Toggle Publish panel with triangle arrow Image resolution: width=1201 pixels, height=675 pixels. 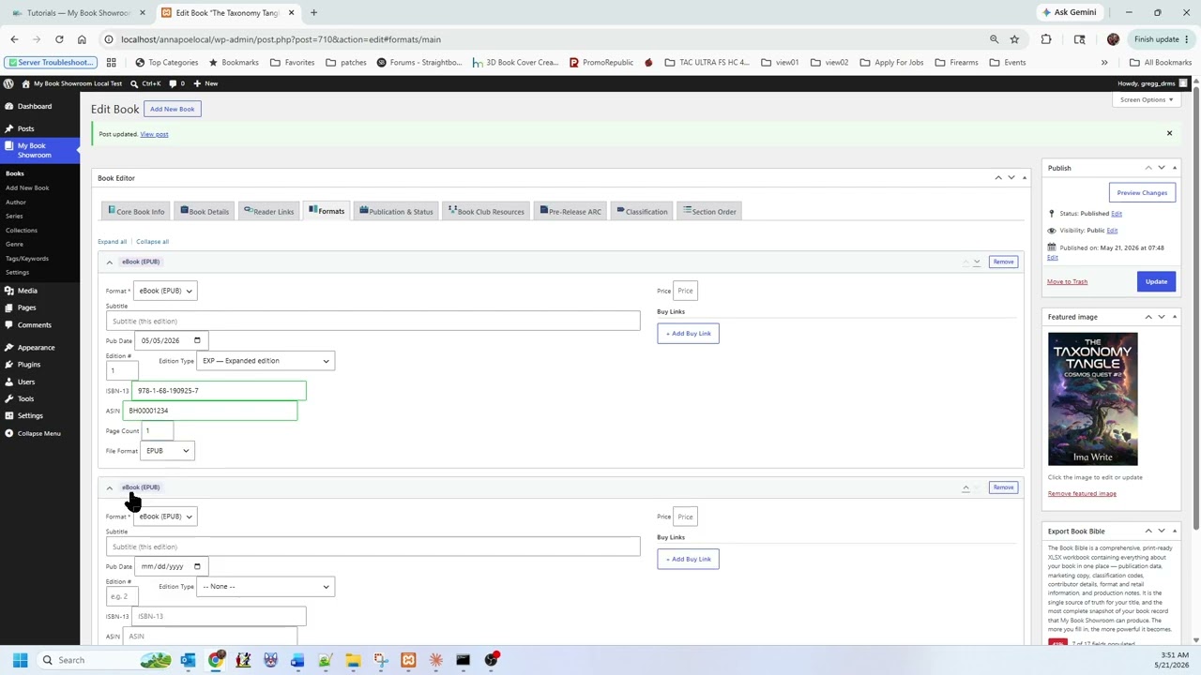[x=1174, y=168]
